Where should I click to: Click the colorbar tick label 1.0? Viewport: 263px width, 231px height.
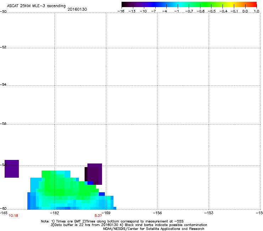(257, 11)
